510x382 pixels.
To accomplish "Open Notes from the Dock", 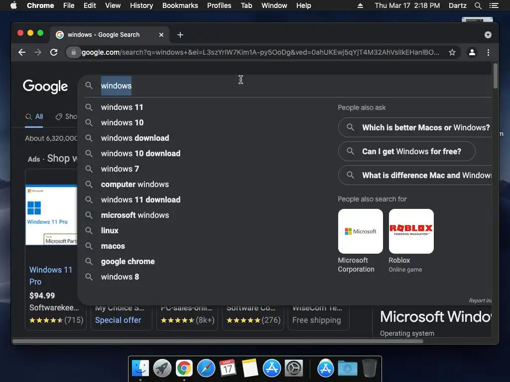I will click(x=250, y=369).
